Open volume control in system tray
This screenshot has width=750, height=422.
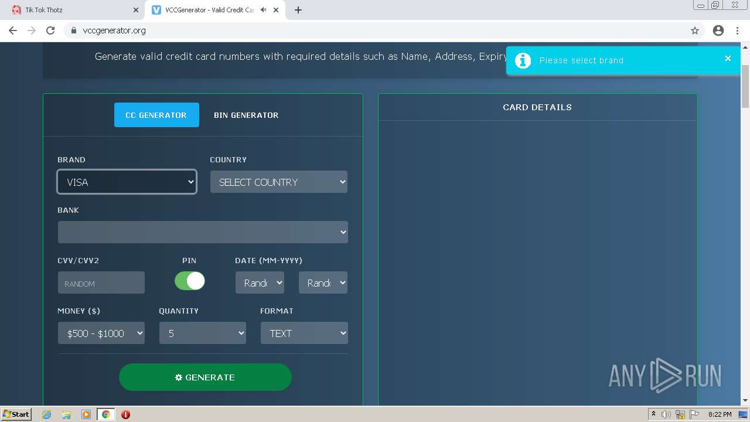pos(666,414)
